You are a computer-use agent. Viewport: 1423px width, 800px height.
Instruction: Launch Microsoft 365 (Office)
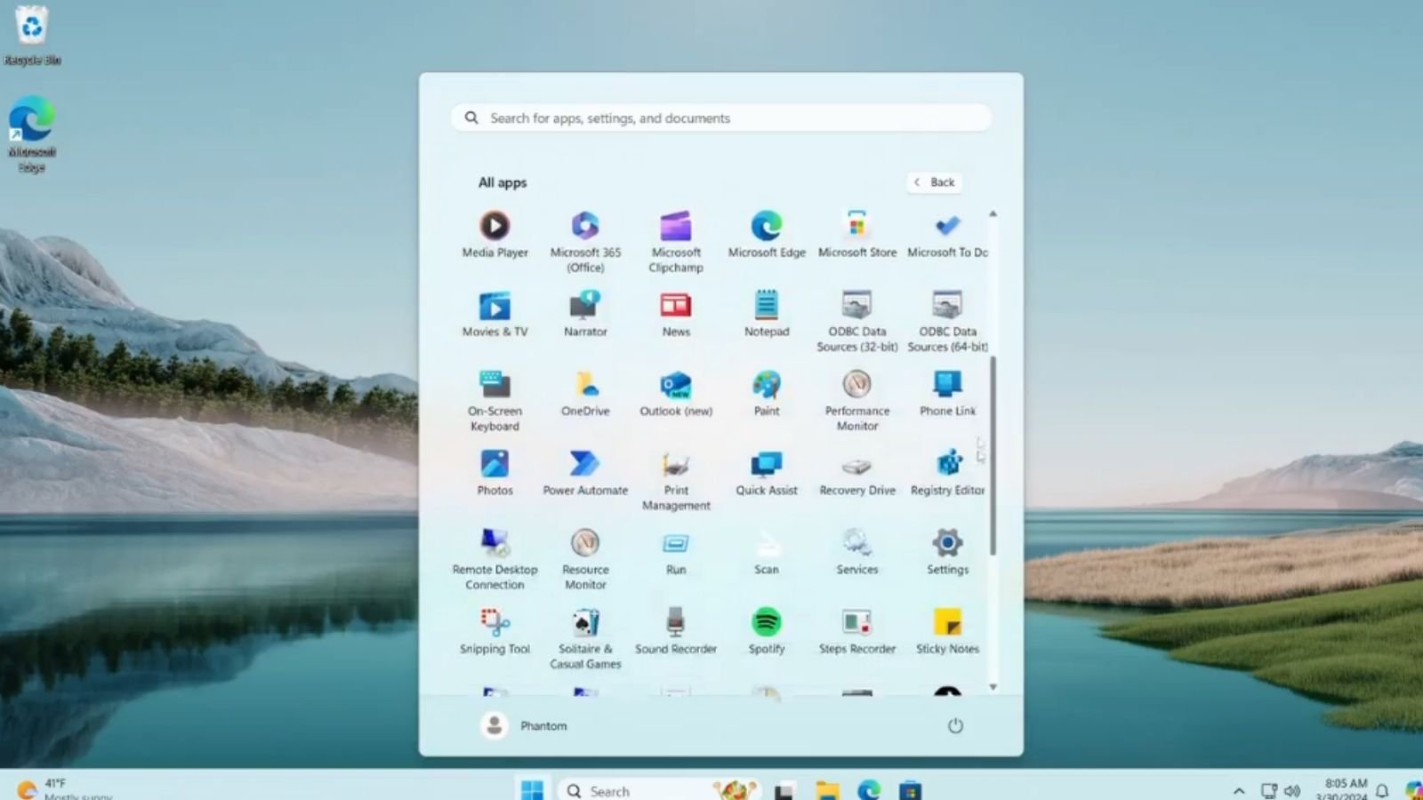(x=585, y=242)
